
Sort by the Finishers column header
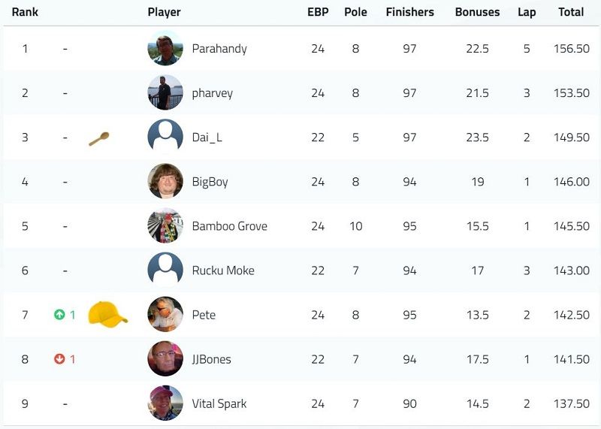click(x=409, y=12)
